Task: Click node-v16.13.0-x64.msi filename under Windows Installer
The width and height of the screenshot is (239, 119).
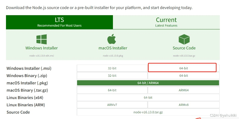Action: (42, 56)
